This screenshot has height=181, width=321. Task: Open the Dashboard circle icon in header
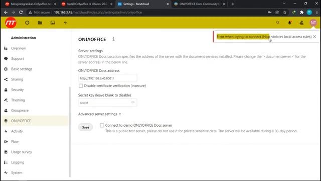(27, 23)
